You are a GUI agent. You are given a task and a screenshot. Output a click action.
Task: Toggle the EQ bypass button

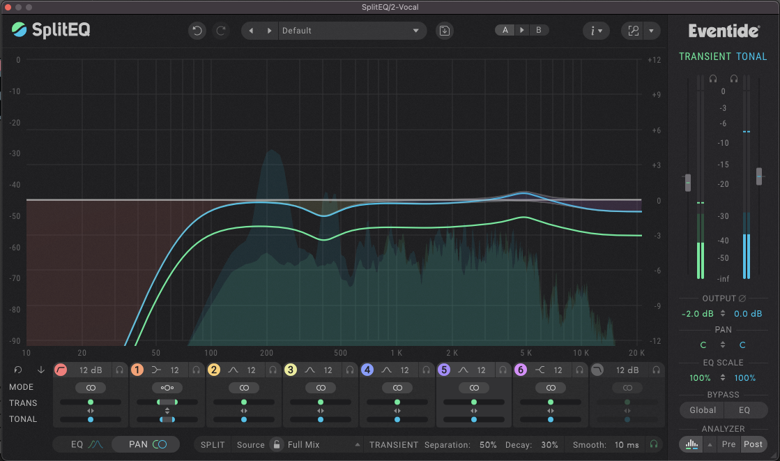pos(744,410)
